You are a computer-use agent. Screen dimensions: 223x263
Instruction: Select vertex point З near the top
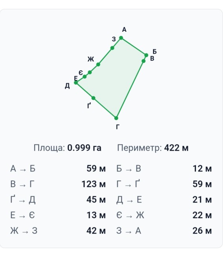(x=112, y=48)
